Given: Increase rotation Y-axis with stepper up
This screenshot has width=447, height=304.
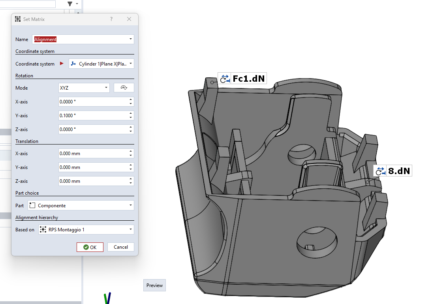Looking at the screenshot, I should point(131,114).
